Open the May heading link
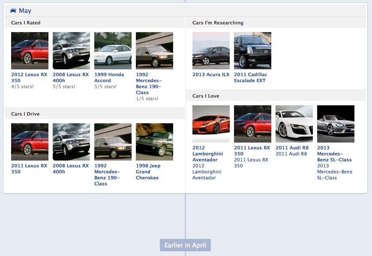The image size is (372, 256). pos(25,11)
